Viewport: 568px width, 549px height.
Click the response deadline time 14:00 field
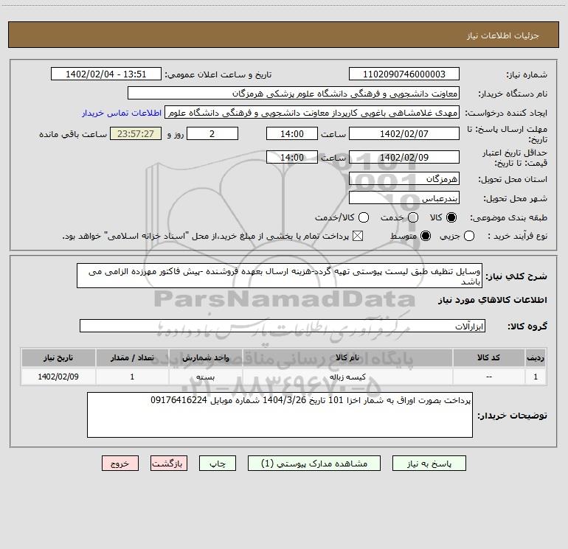[292, 133]
